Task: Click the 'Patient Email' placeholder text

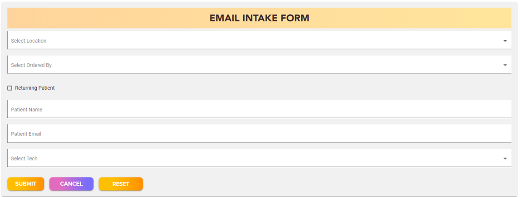Action: pos(26,134)
